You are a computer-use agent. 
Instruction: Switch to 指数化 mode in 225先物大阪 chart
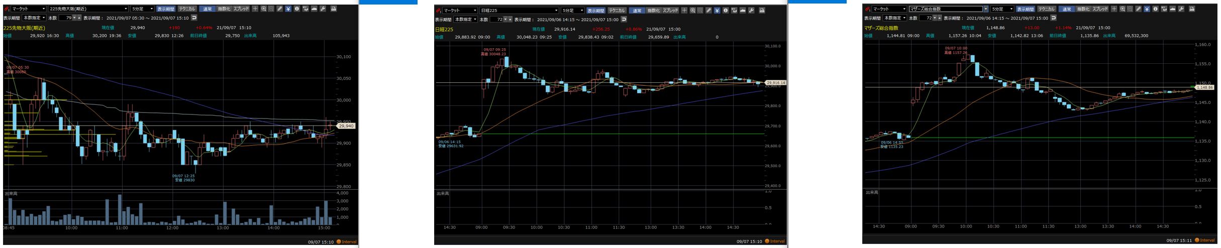tap(224, 9)
